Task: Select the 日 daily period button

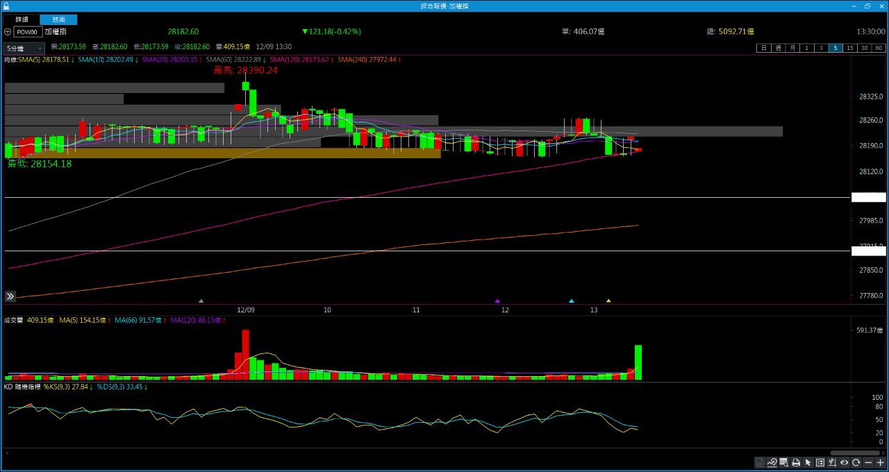Action: 764,48
